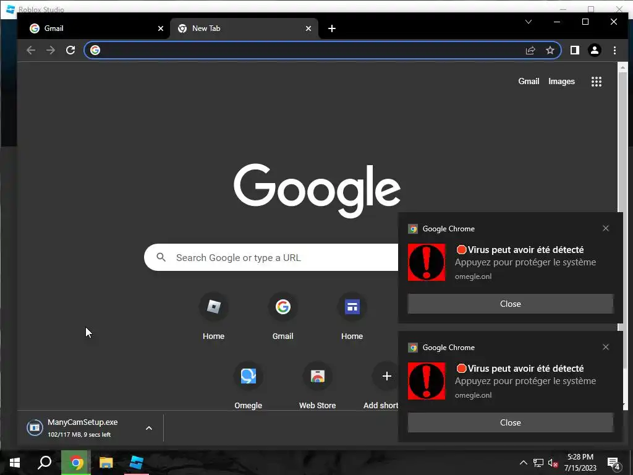Open Windows taskbar search

pos(45,463)
